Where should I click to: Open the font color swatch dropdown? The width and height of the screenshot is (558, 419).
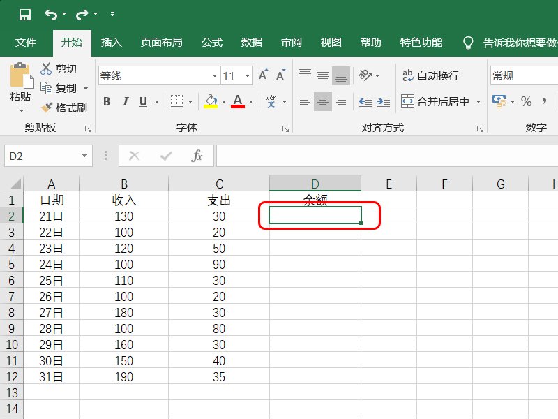[251, 101]
